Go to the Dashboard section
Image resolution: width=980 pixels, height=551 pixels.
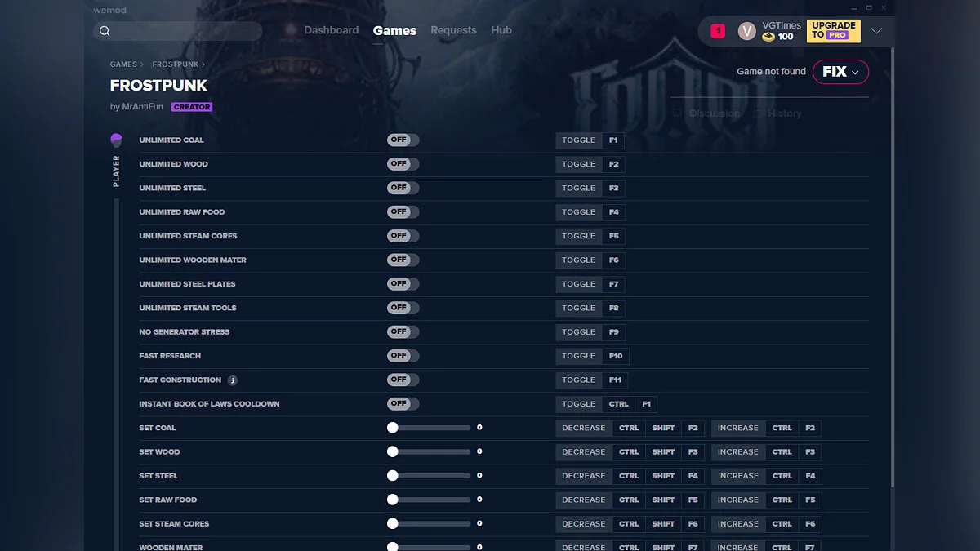[331, 30]
